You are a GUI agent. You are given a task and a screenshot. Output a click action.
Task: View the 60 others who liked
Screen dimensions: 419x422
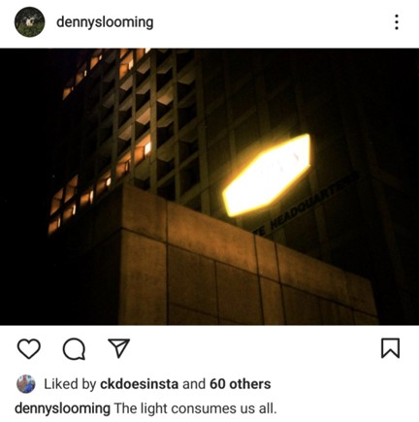pos(241,384)
